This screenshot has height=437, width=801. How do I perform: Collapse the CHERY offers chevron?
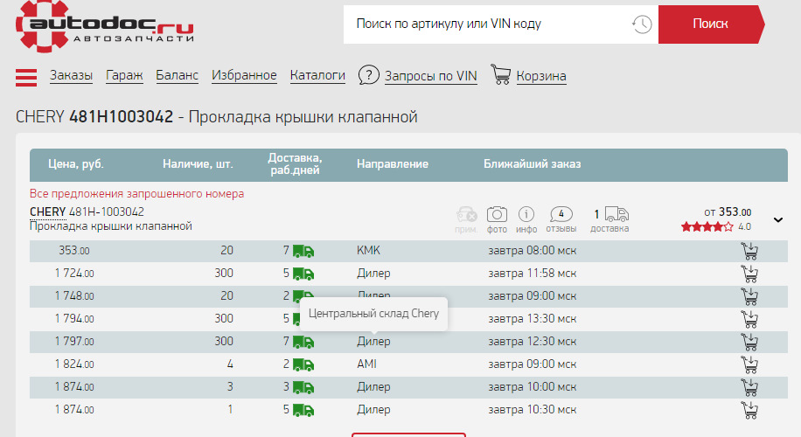[778, 220]
